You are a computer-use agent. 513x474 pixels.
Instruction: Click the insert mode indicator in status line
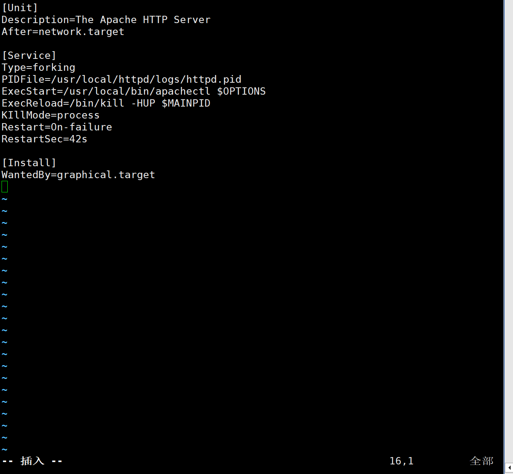click(x=32, y=461)
